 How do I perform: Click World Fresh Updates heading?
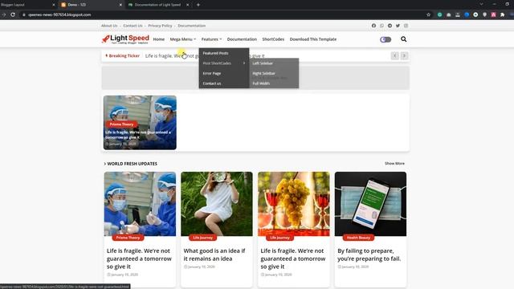(x=132, y=164)
